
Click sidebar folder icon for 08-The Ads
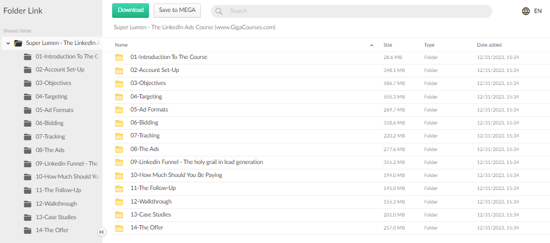pyautogui.click(x=28, y=150)
